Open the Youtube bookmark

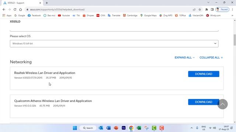[64, 15]
